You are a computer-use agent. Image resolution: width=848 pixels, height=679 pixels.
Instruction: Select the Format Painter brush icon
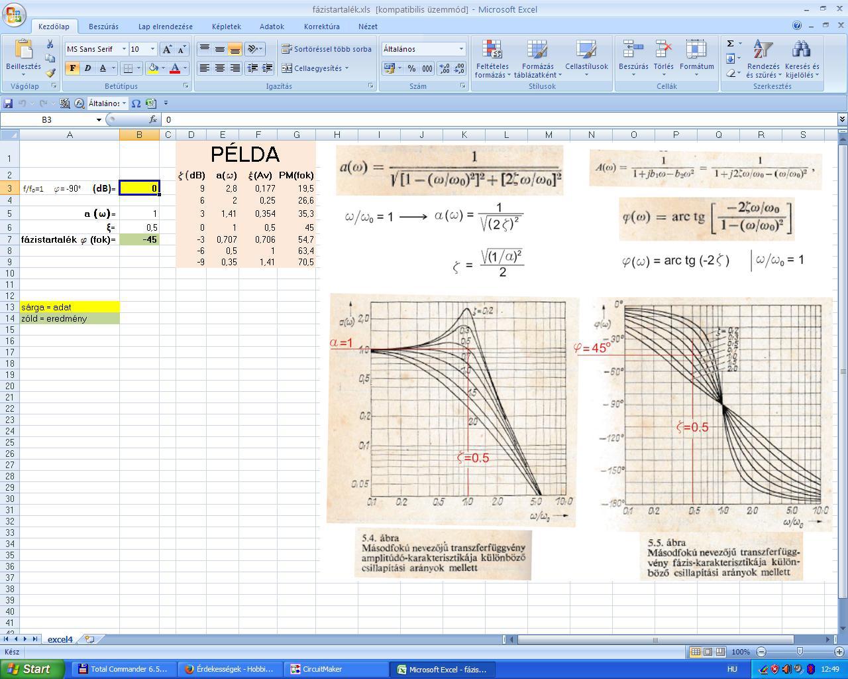point(50,72)
